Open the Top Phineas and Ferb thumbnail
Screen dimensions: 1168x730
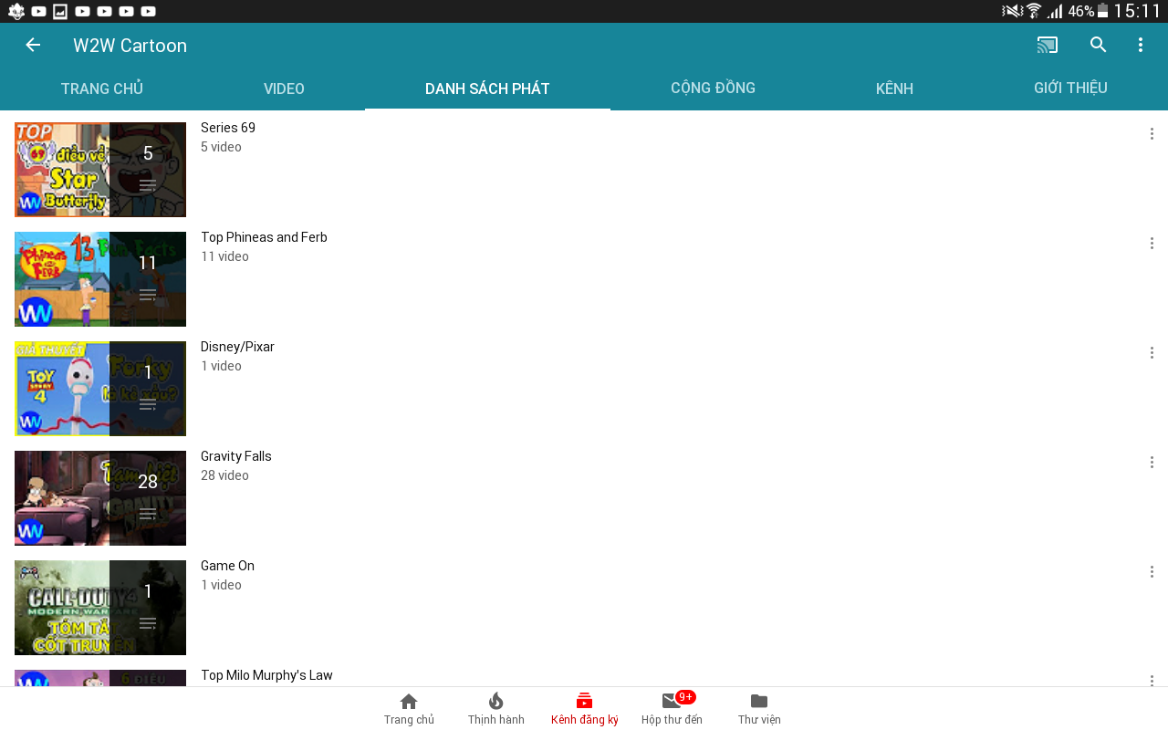click(x=100, y=279)
